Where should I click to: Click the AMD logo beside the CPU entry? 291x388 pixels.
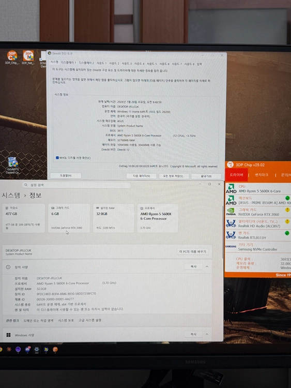231,188
